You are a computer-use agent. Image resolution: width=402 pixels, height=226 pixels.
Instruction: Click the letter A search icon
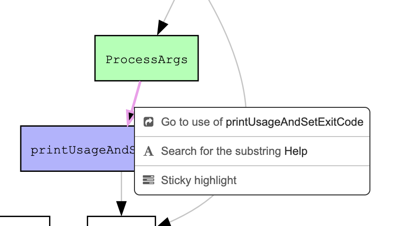pyautogui.click(x=148, y=151)
